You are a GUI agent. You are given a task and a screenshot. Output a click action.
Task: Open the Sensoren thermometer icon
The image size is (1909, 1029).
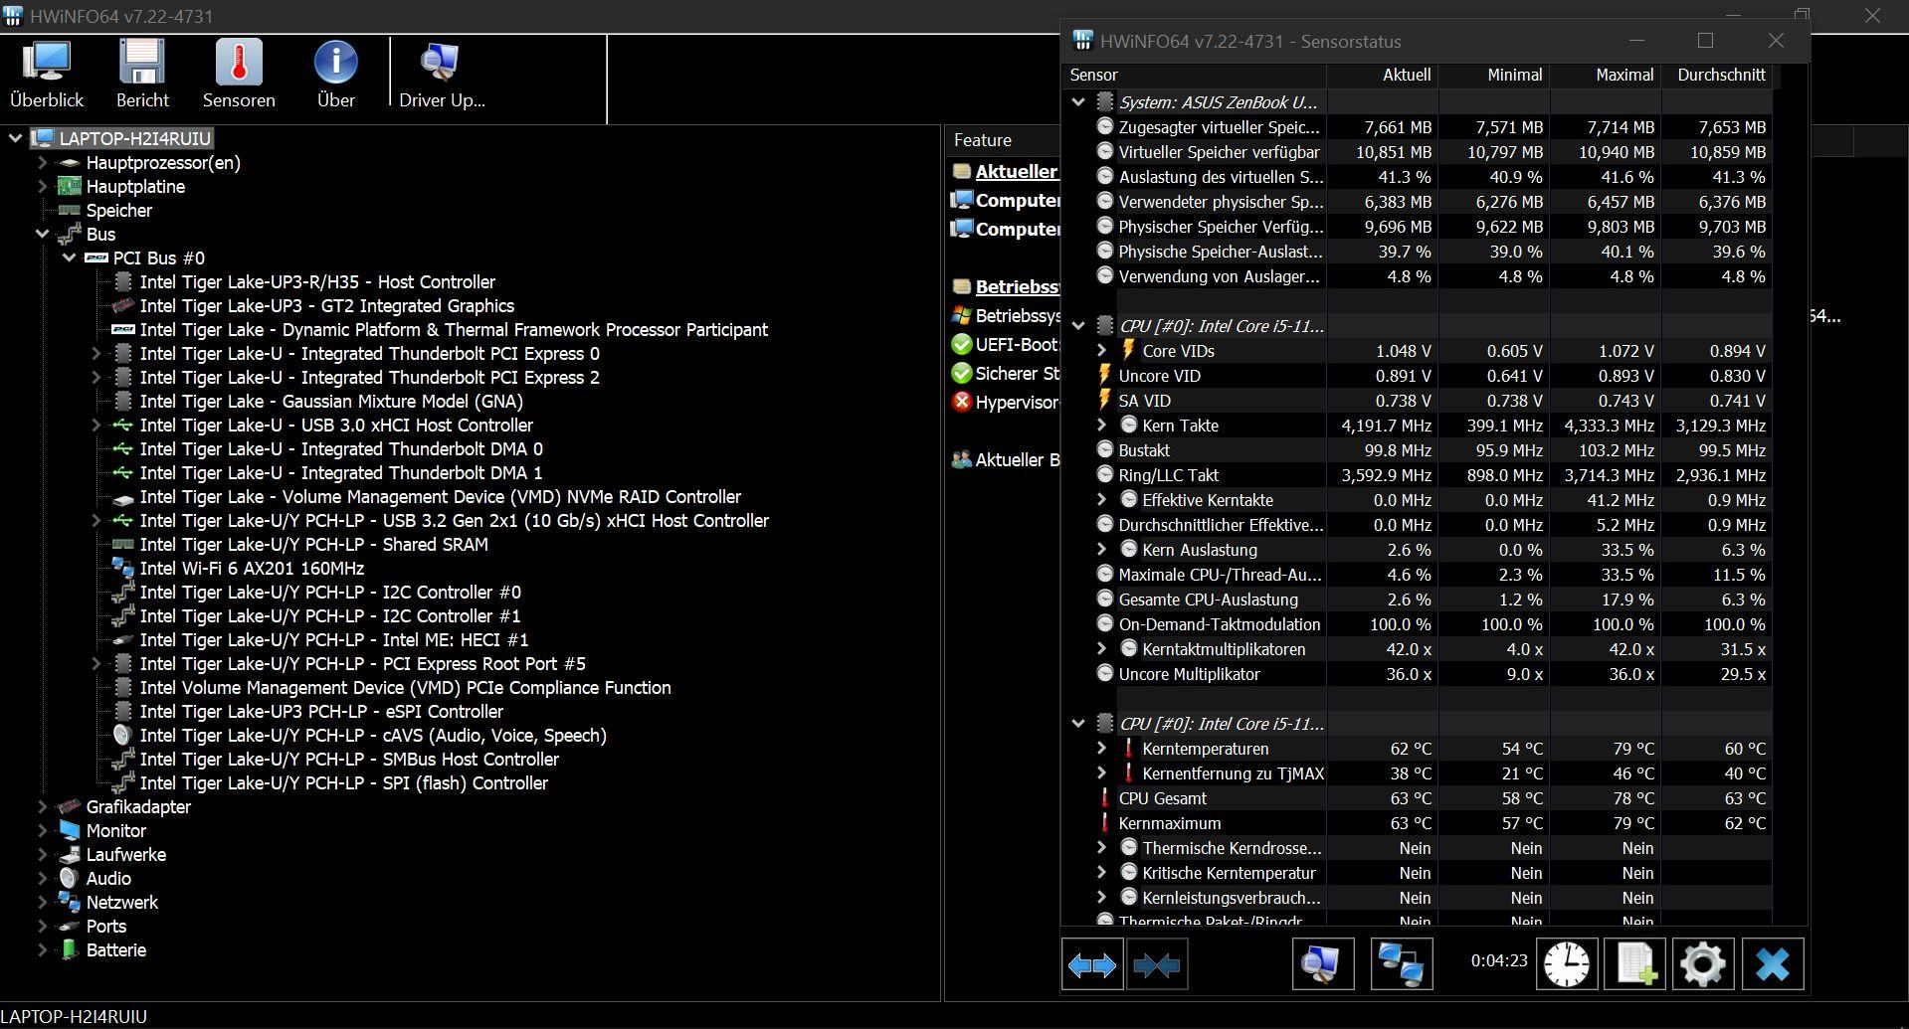239,74
